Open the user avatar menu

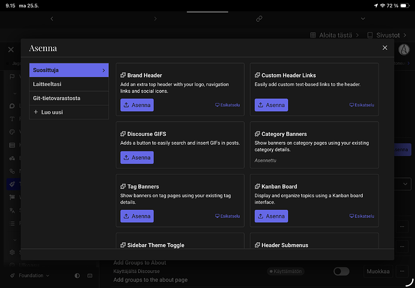[x=404, y=49]
